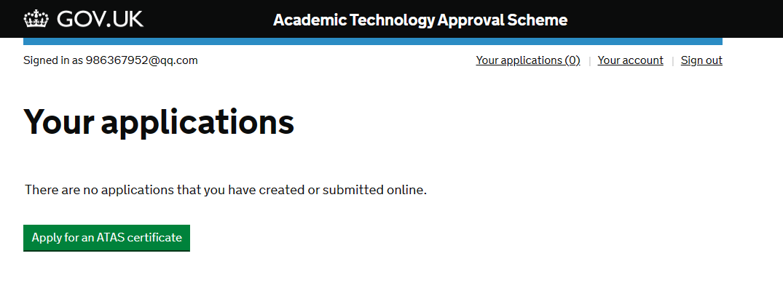Select the Academic Technology Approval Scheme header title
Viewport: 783px width, 288px height.
(420, 20)
